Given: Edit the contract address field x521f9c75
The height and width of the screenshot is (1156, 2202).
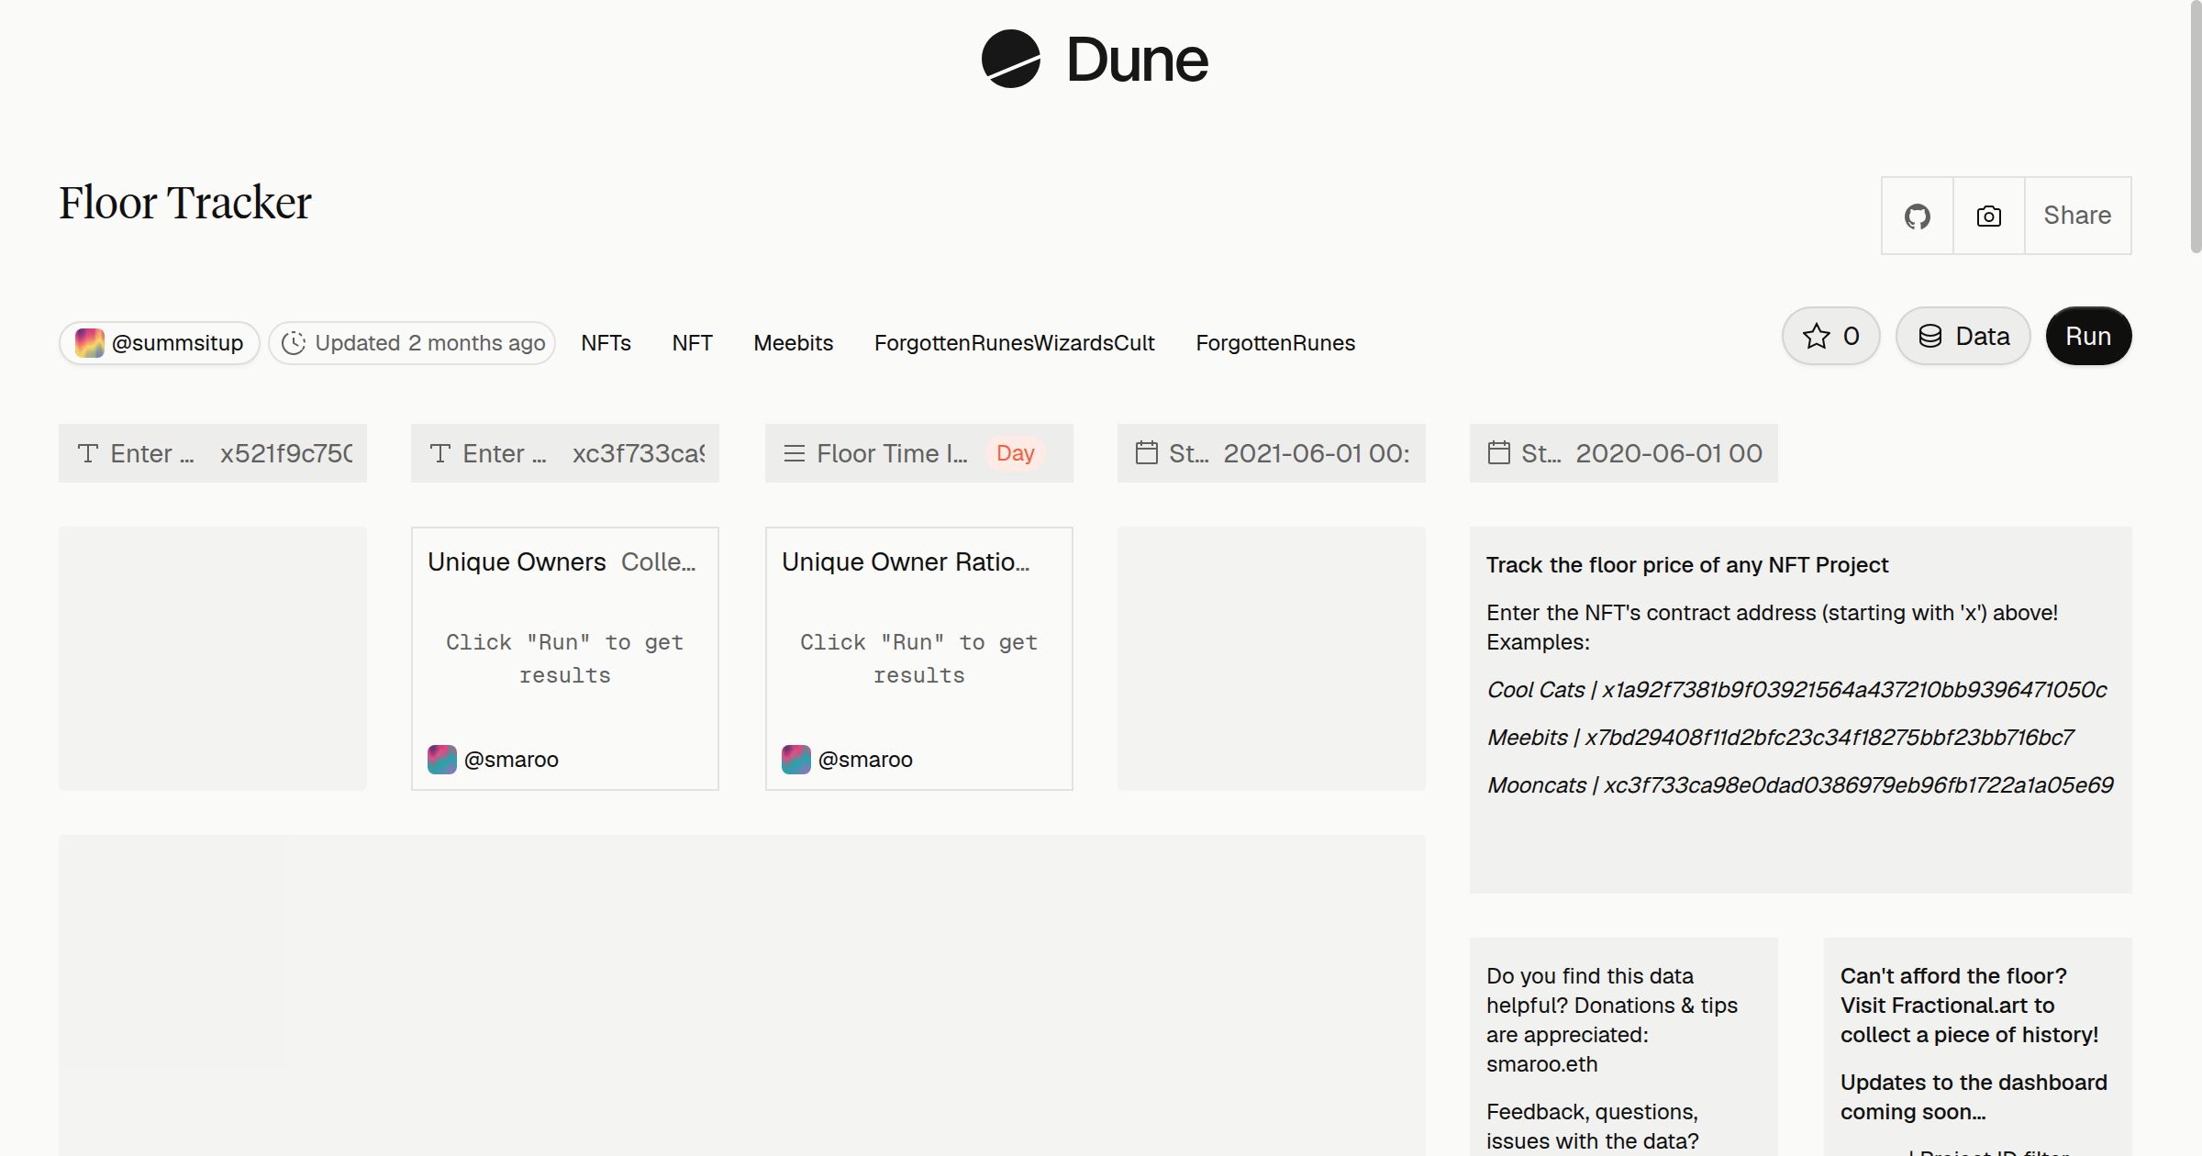Looking at the screenshot, I should point(213,453).
